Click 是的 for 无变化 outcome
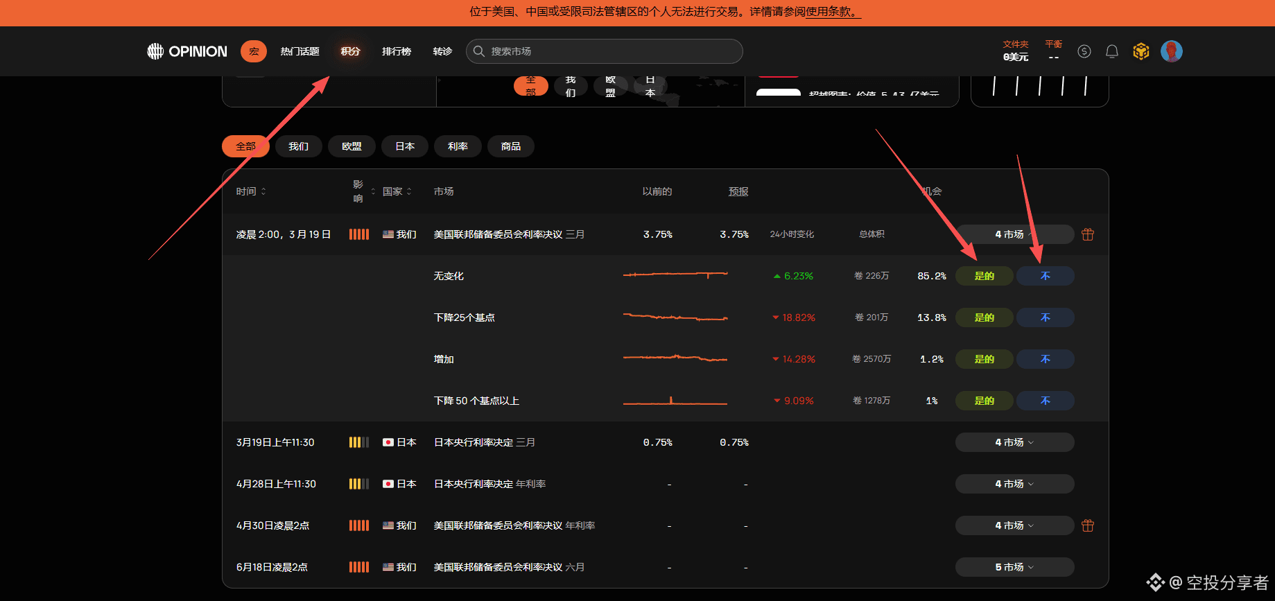The width and height of the screenshot is (1275, 601). 985,276
